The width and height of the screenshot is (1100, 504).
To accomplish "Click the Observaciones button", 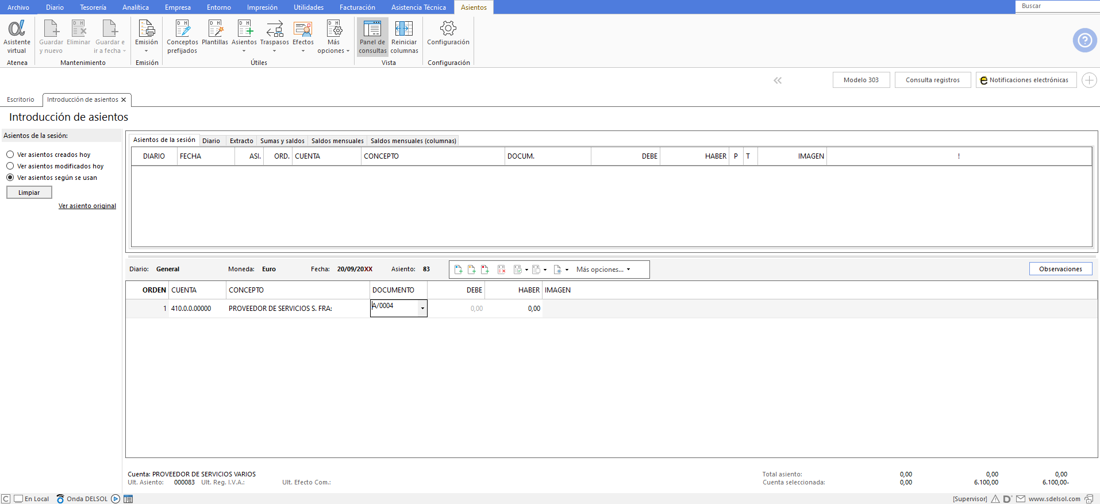I will (1060, 269).
